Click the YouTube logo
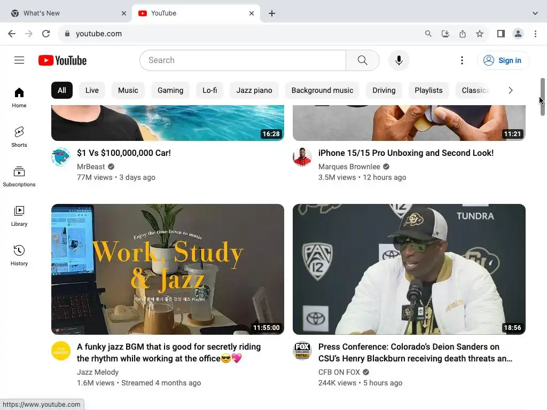 tap(62, 60)
